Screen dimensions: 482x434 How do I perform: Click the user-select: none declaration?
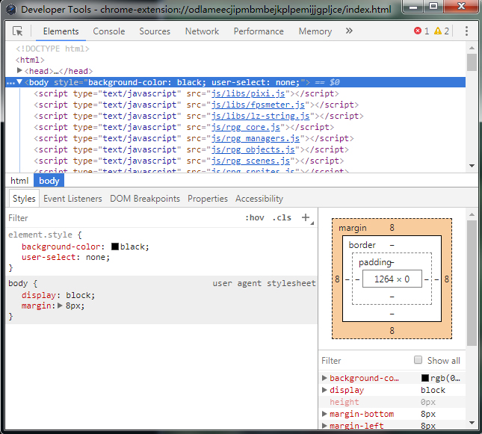(x=66, y=257)
